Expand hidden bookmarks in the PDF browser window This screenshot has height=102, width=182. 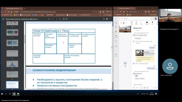pyautogui.click(x=100, y=15)
